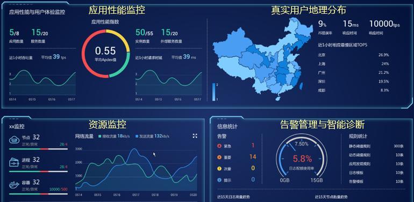Viewport: 414px width, 202px height.
Task: Click the orange 重要 alert icon
Action: point(219,158)
